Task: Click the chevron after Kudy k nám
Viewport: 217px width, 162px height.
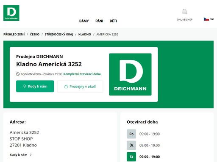Action: [31, 155]
